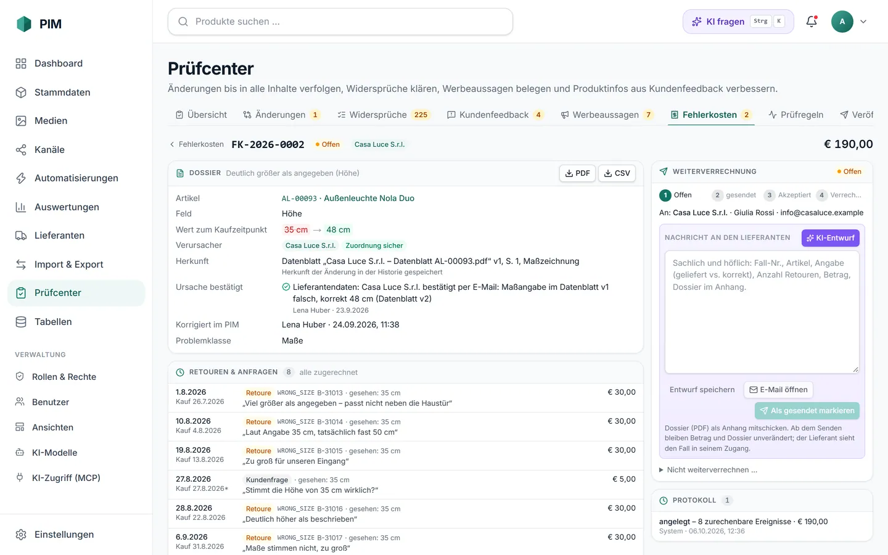Image resolution: width=888 pixels, height=555 pixels.
Task: Click the notification bell icon
Action: pyautogui.click(x=812, y=22)
